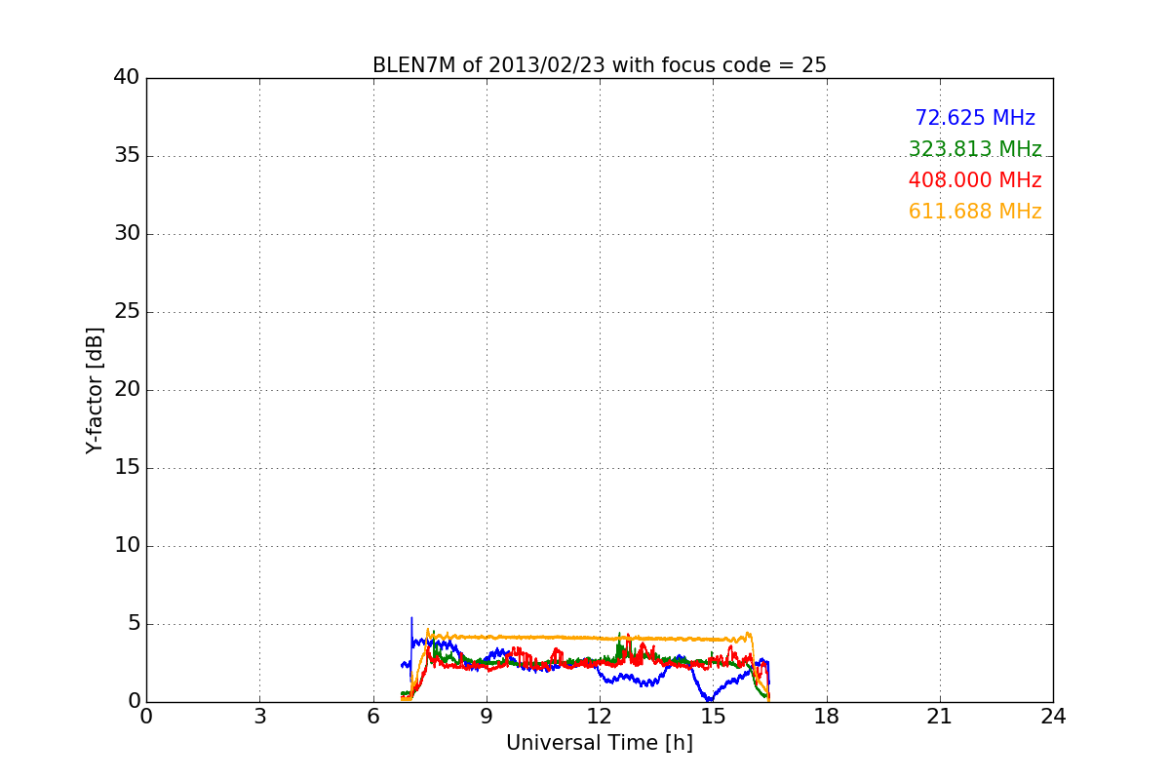Screen dimensions: 1170x780
Task: Click the plot title 'BLEN7M of 2013/02/23 with focus code = 25'
Action: [x=600, y=65]
